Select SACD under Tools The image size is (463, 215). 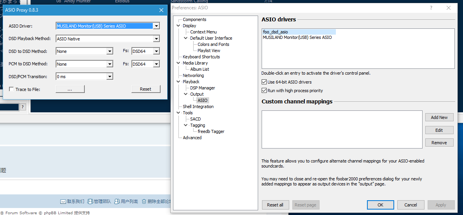[195, 119]
